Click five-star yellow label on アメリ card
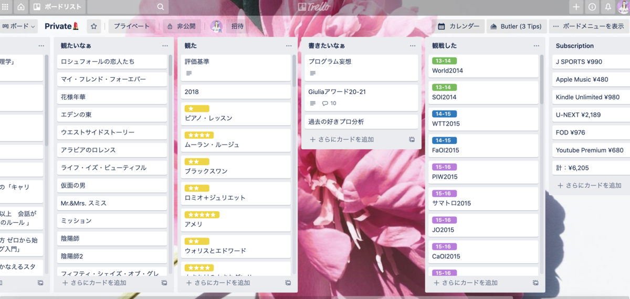The width and height of the screenshot is (630, 299). point(202,215)
